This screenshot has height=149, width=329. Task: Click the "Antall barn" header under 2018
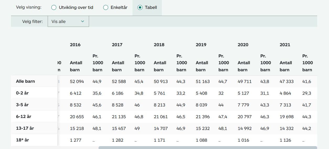[160, 66]
